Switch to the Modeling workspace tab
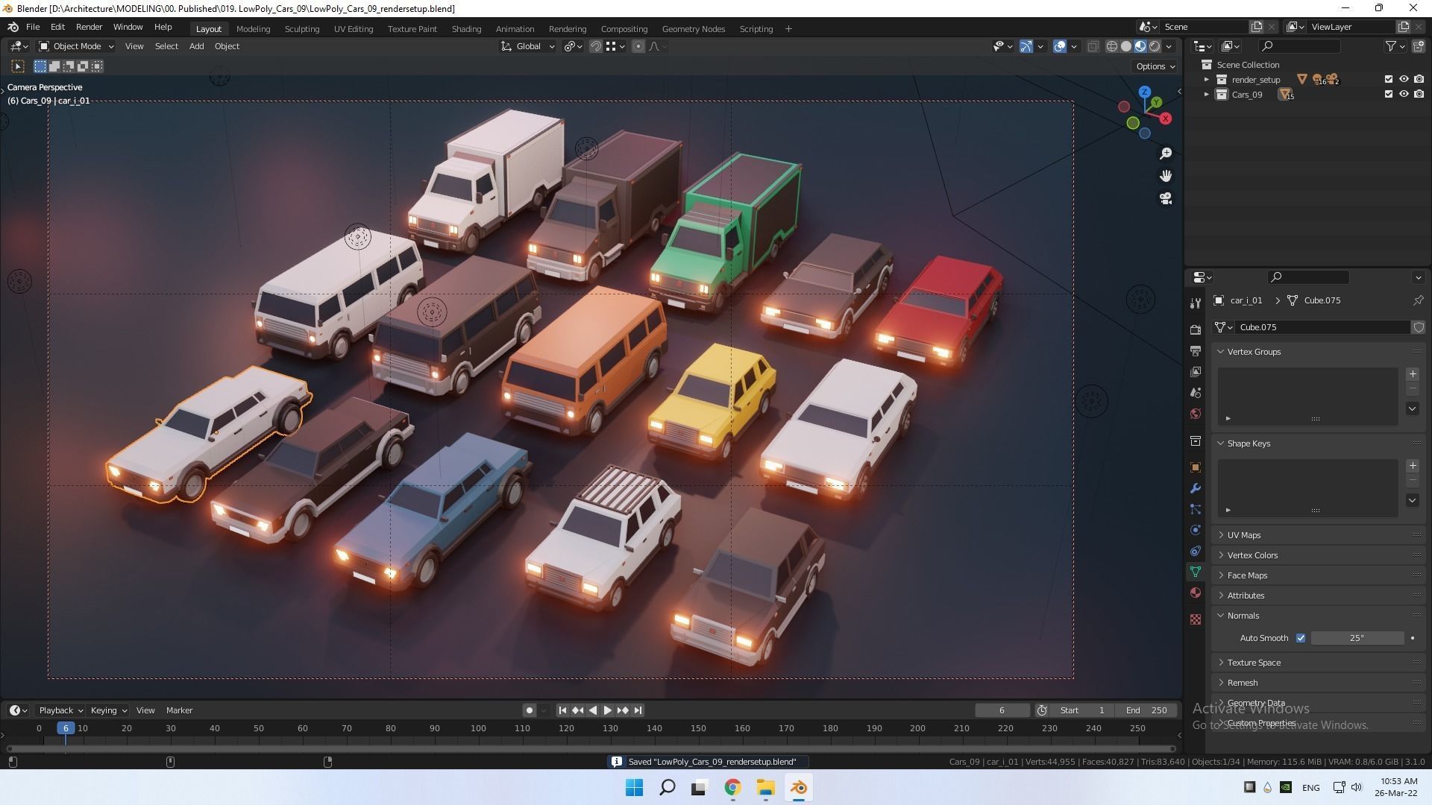The height and width of the screenshot is (805, 1432). [x=253, y=29]
